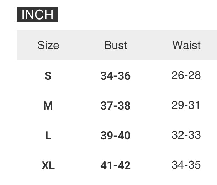Click bust measurement 39-40
The height and width of the screenshot is (185, 217).
tap(115, 136)
